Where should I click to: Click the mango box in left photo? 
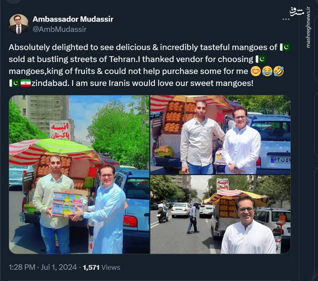coord(68,203)
